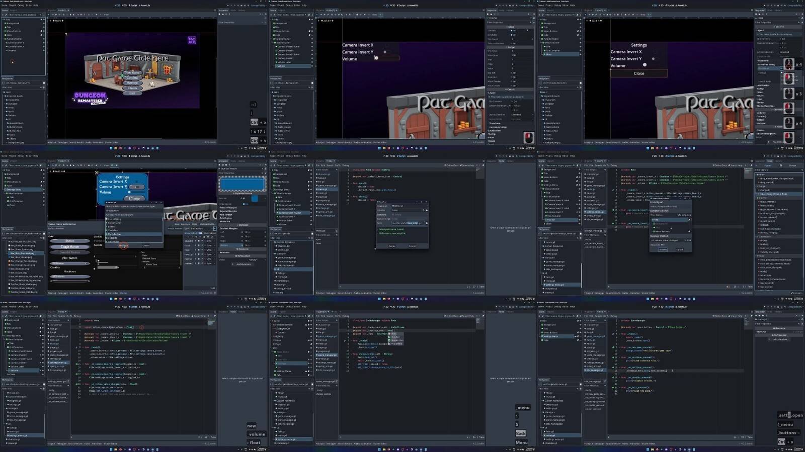The height and width of the screenshot is (452, 805).
Task: Open Debug menu in title-screen frame menu bar
Action: (21, 5)
